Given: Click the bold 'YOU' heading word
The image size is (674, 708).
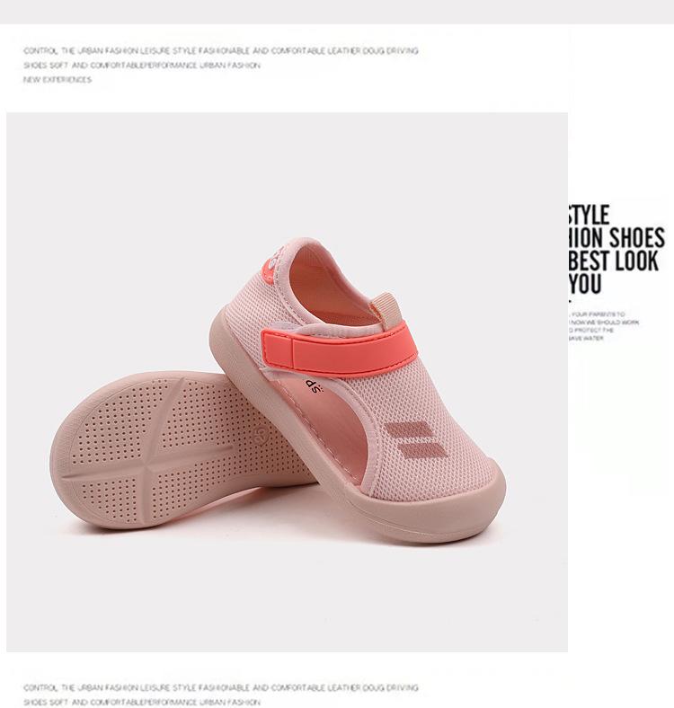Looking at the screenshot, I should click(585, 284).
